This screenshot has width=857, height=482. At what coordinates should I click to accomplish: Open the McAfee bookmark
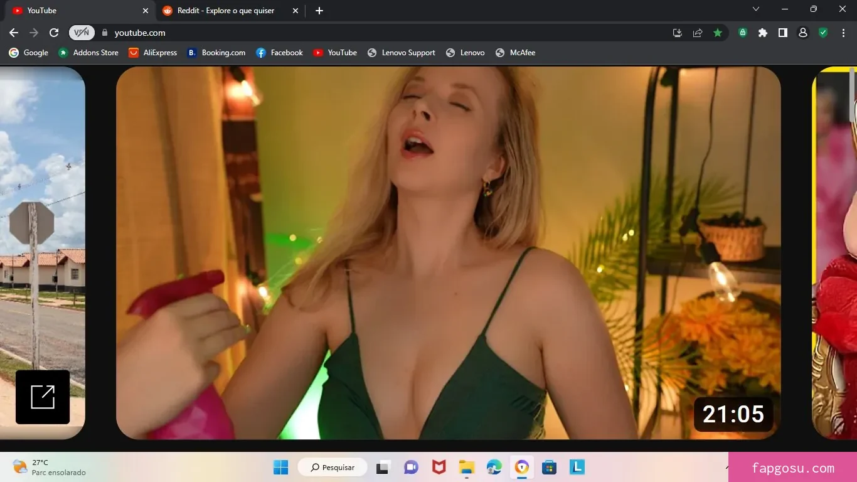(516, 53)
